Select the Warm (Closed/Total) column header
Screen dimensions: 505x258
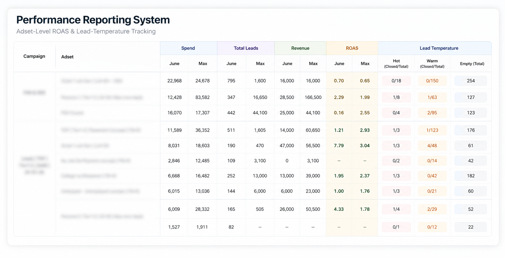432,64
